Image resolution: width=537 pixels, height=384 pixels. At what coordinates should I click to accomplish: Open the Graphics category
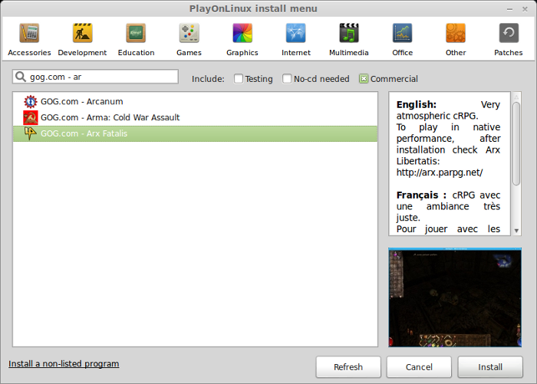(x=242, y=39)
